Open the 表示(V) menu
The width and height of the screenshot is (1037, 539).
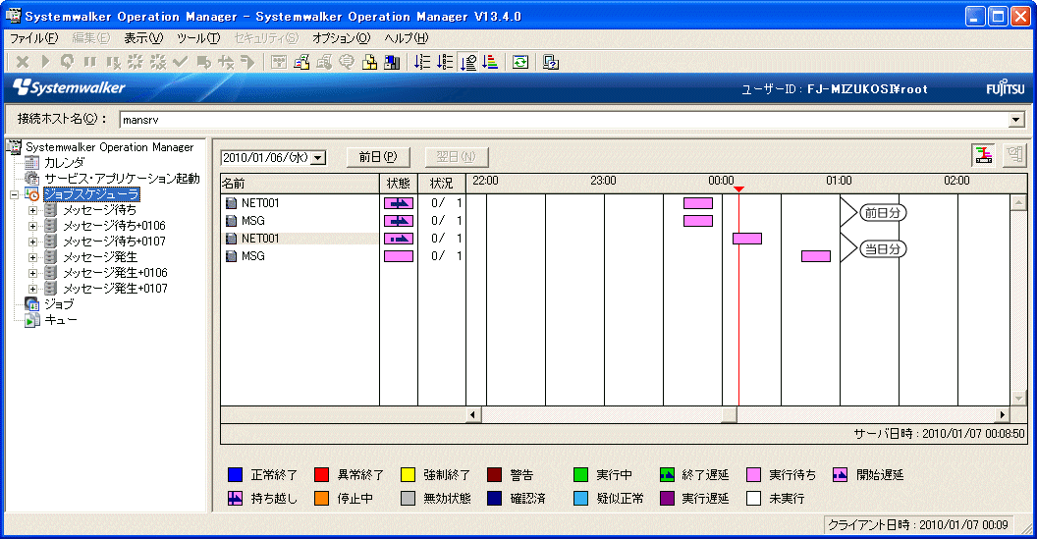coord(143,38)
